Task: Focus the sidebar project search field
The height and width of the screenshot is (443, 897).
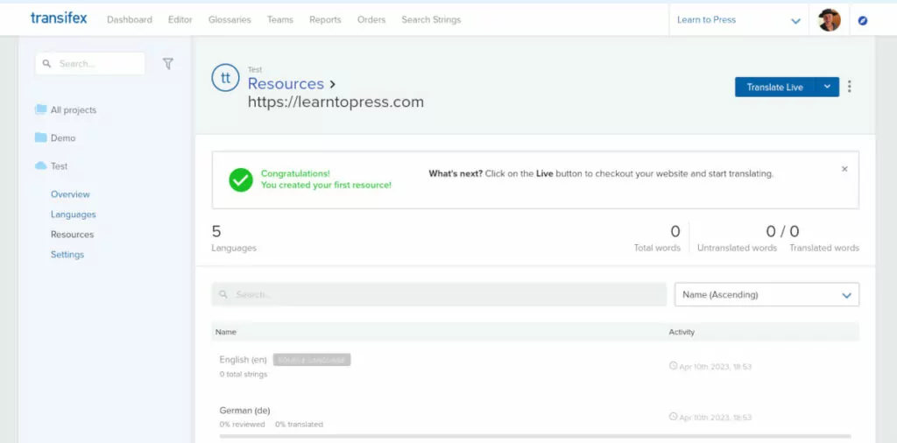Action: click(90, 63)
